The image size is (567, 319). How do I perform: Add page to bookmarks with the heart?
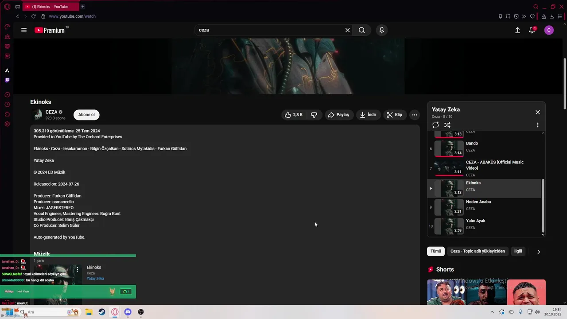532,16
